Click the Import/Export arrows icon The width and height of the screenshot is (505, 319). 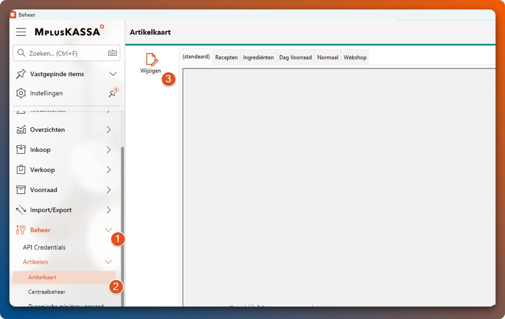[21, 210]
